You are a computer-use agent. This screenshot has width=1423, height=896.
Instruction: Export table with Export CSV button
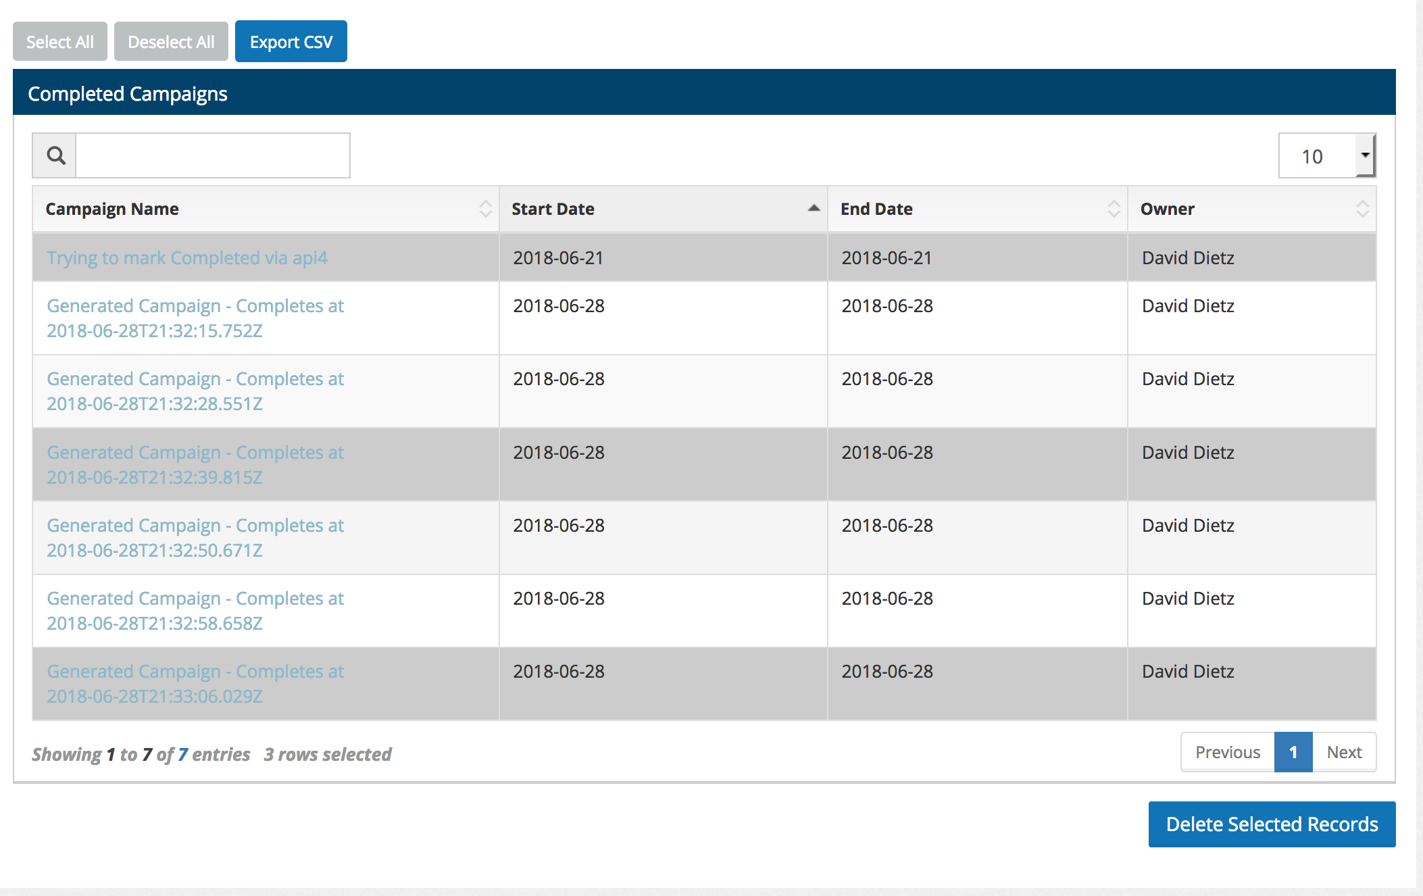pos(291,42)
